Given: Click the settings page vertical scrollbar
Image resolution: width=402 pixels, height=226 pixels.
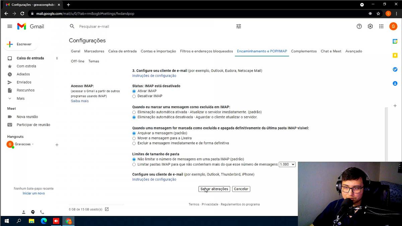Looking at the screenshot, I should click(x=386, y=134).
